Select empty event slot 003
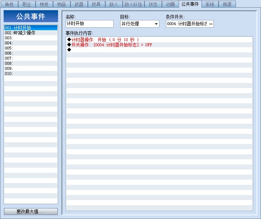261x219 pixels. [31, 38]
